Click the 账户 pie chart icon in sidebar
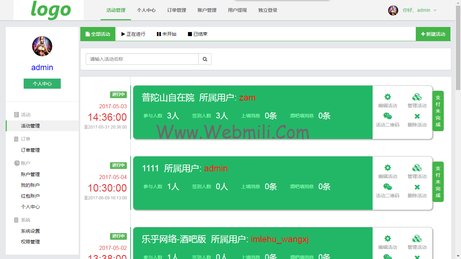This screenshot has width=461, height=259. [17, 163]
